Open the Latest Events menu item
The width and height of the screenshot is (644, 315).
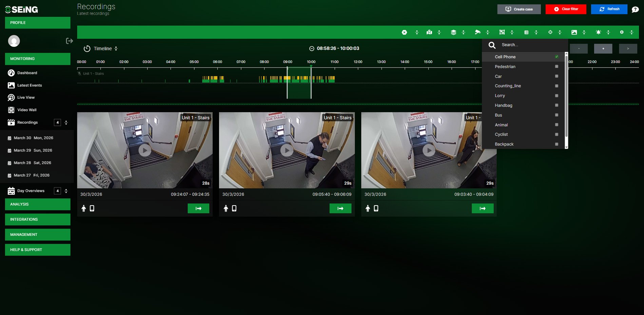tap(30, 85)
